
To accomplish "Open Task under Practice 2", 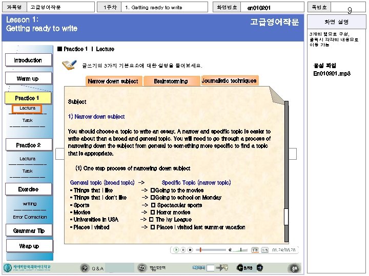I will click(x=28, y=171).
